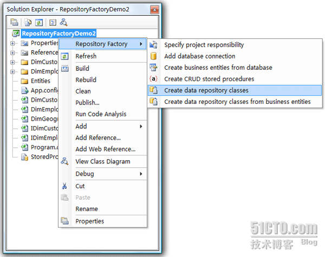Select the DimEmployee C# file row
This screenshot has height=257, width=325.
[40, 109]
